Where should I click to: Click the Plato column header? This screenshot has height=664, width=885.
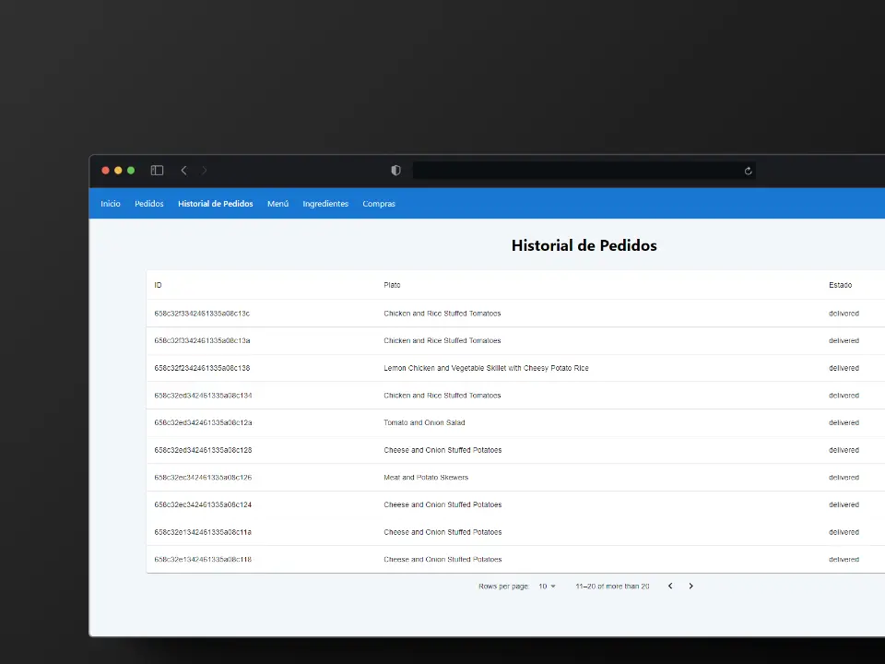pos(393,285)
